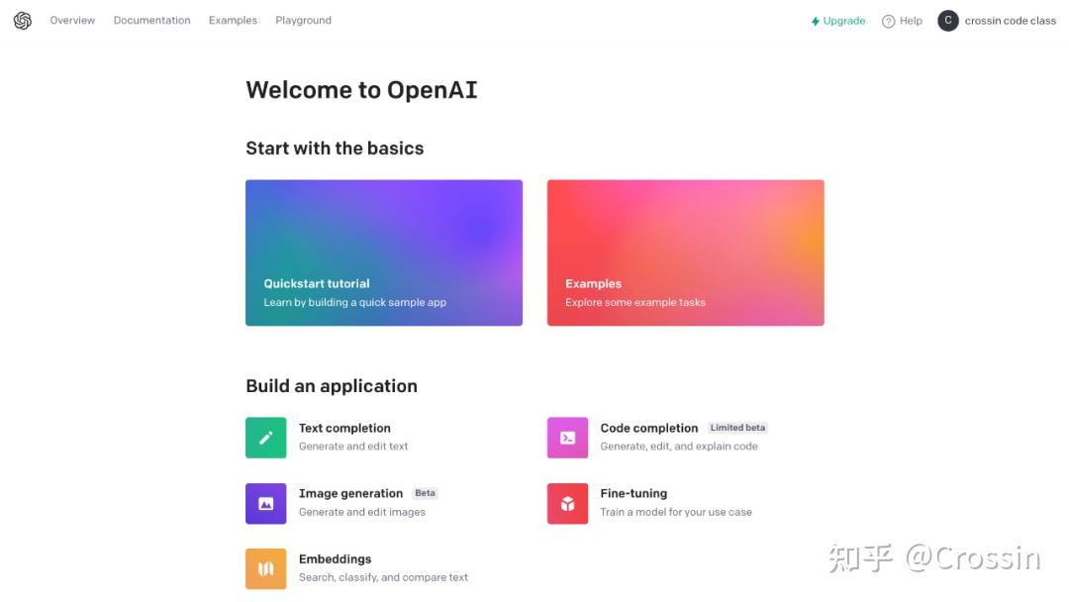Open the Embeddings title link
Viewport: 1069px width, 602px height.
coord(335,559)
